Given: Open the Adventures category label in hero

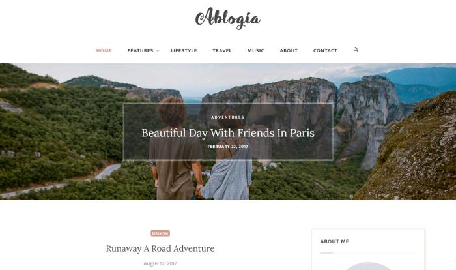Looking at the screenshot, I should pyautogui.click(x=228, y=117).
